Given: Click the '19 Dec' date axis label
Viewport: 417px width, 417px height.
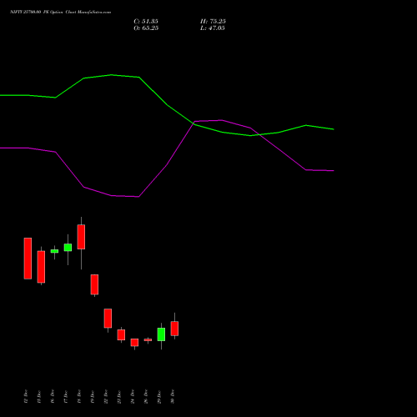Looking at the screenshot, I should (93, 396).
